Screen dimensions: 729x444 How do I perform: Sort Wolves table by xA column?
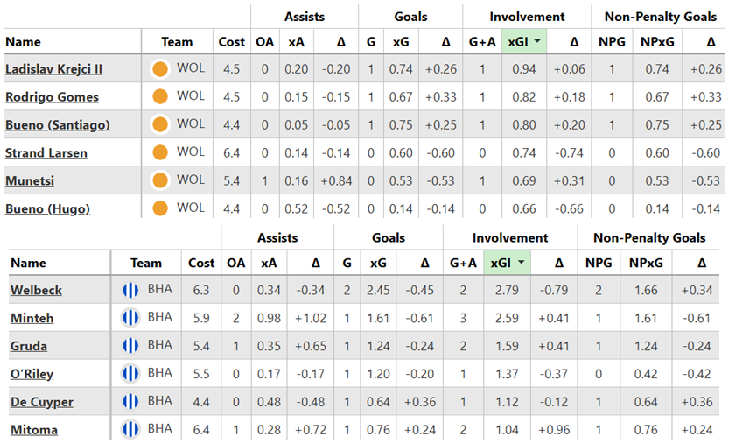pyautogui.click(x=297, y=42)
